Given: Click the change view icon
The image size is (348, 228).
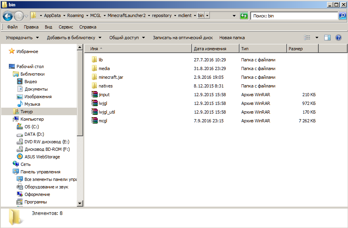Looking at the screenshot, I should coord(307,38).
